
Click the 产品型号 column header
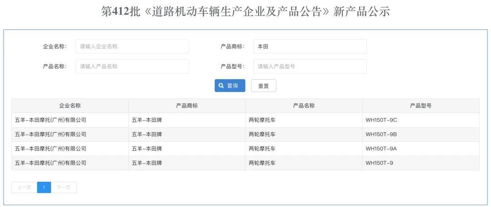421,106
